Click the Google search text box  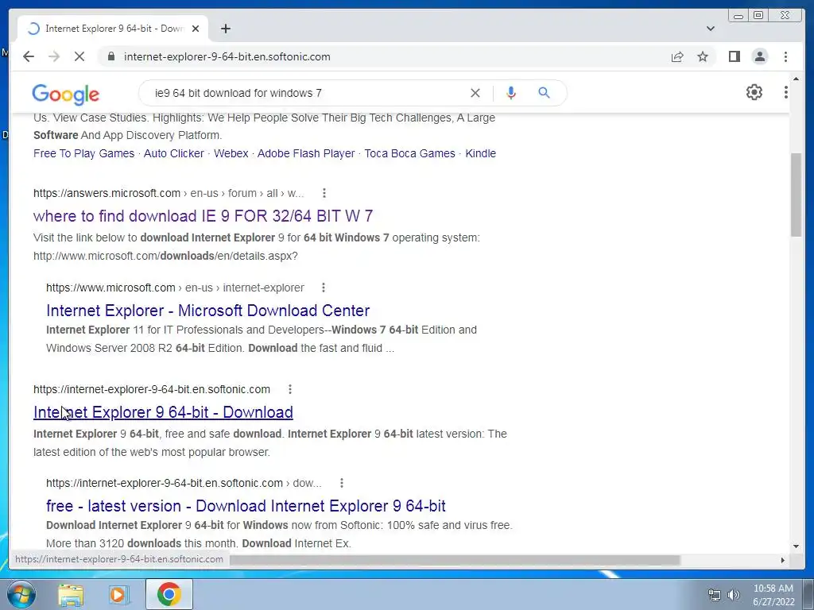click(306, 93)
